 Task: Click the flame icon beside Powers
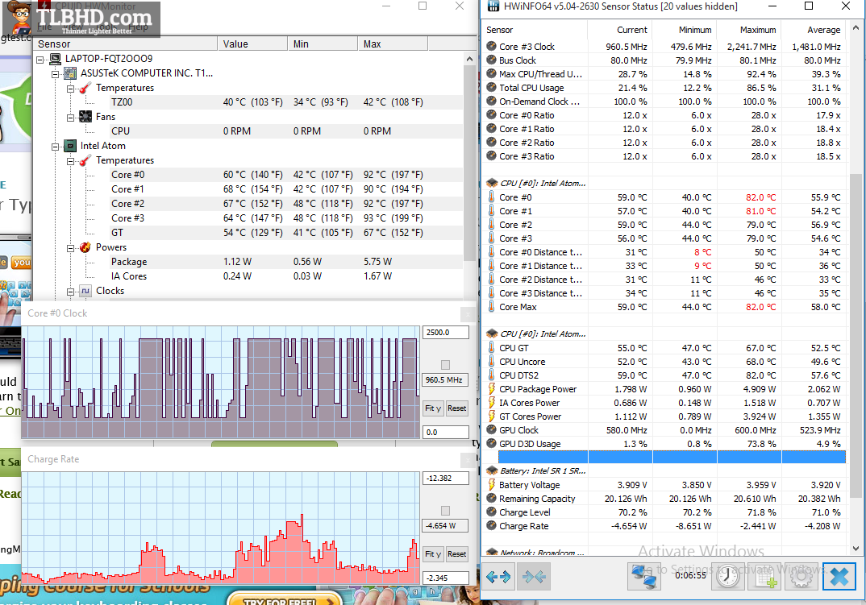click(85, 247)
